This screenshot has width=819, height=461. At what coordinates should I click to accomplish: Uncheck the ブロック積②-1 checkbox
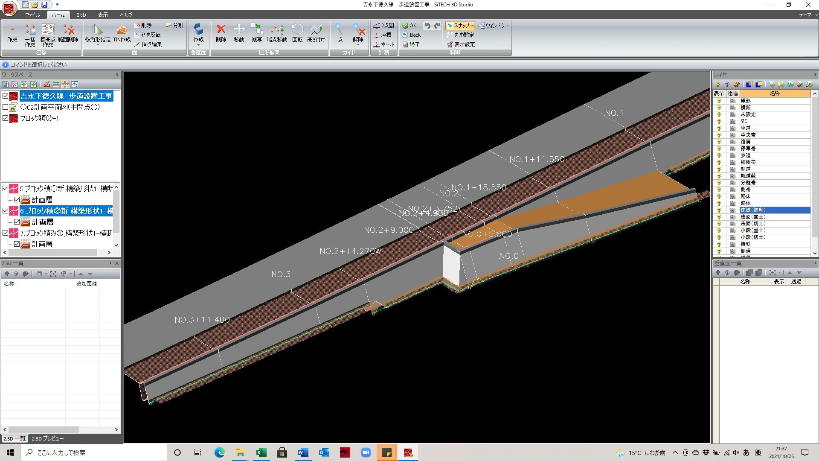(x=6, y=118)
